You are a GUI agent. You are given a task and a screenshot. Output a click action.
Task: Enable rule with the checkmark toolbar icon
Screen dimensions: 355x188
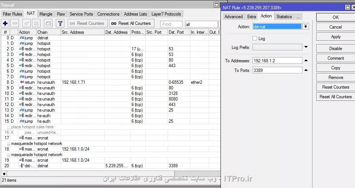[27, 23]
